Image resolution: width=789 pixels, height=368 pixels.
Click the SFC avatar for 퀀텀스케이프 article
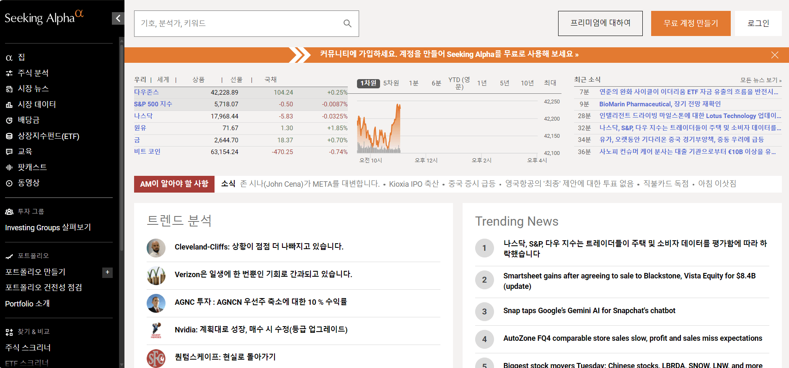pos(156,358)
